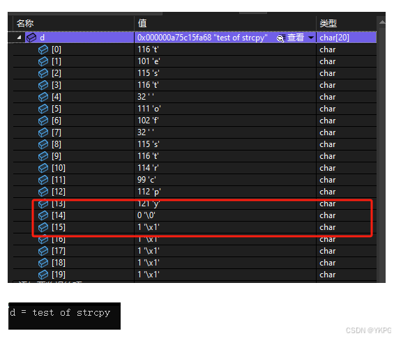Select the value 116 't' in row [9]
The width and height of the screenshot is (394, 338).
coord(148,156)
